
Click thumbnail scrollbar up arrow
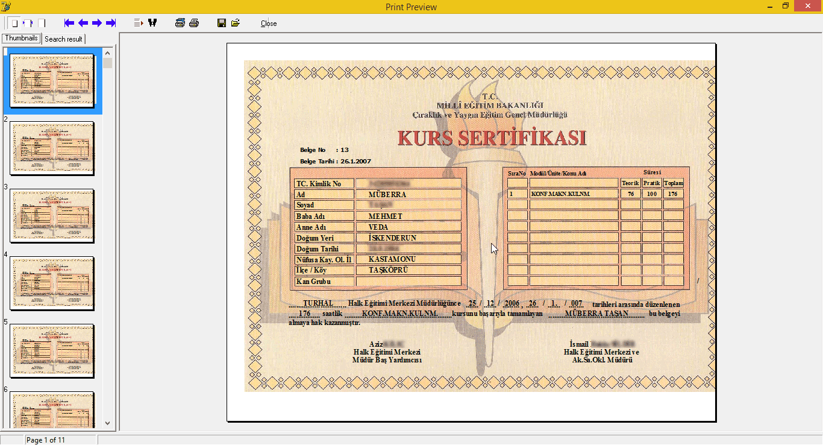(108, 52)
